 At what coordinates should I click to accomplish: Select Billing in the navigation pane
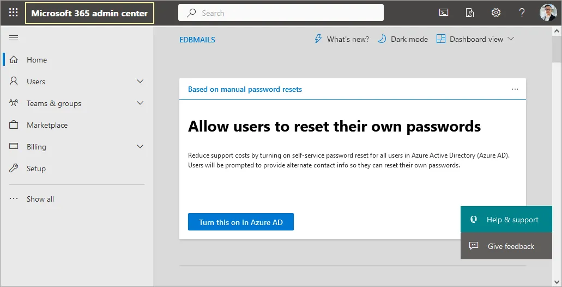pos(36,147)
